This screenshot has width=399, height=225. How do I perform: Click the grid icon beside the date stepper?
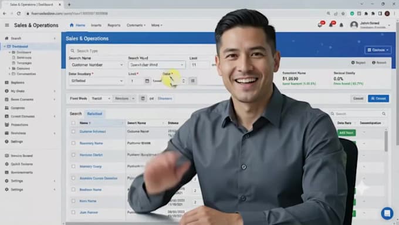click(x=192, y=80)
